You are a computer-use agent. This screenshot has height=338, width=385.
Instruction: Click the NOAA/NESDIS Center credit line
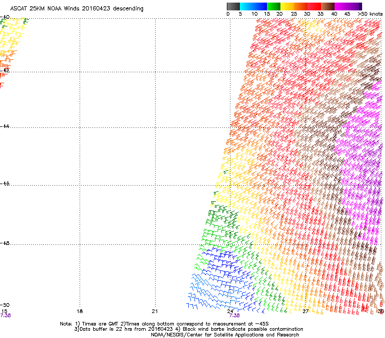click(x=225, y=335)
